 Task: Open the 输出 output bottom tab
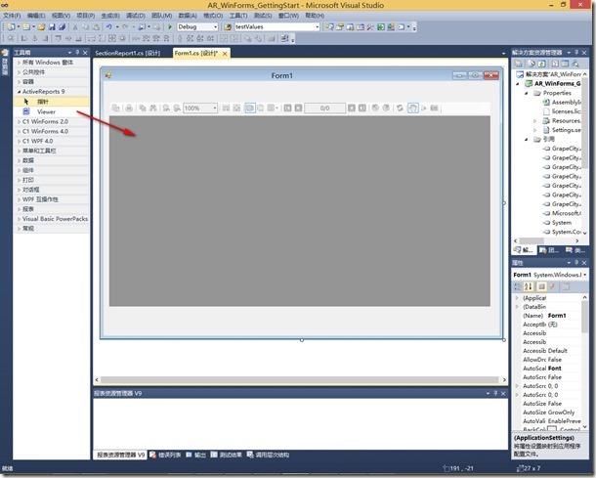point(195,455)
